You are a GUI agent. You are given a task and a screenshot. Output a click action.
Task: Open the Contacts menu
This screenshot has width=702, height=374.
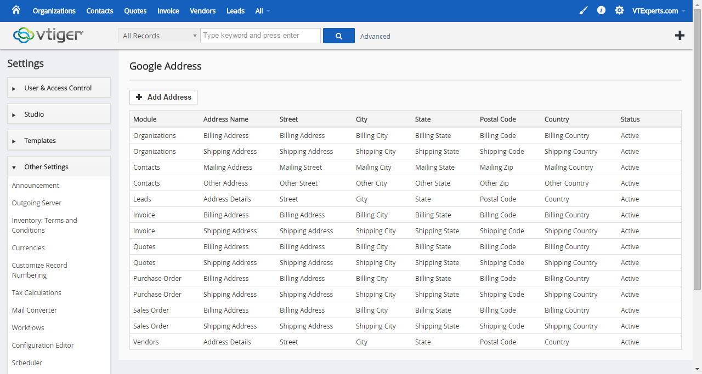[x=100, y=10]
